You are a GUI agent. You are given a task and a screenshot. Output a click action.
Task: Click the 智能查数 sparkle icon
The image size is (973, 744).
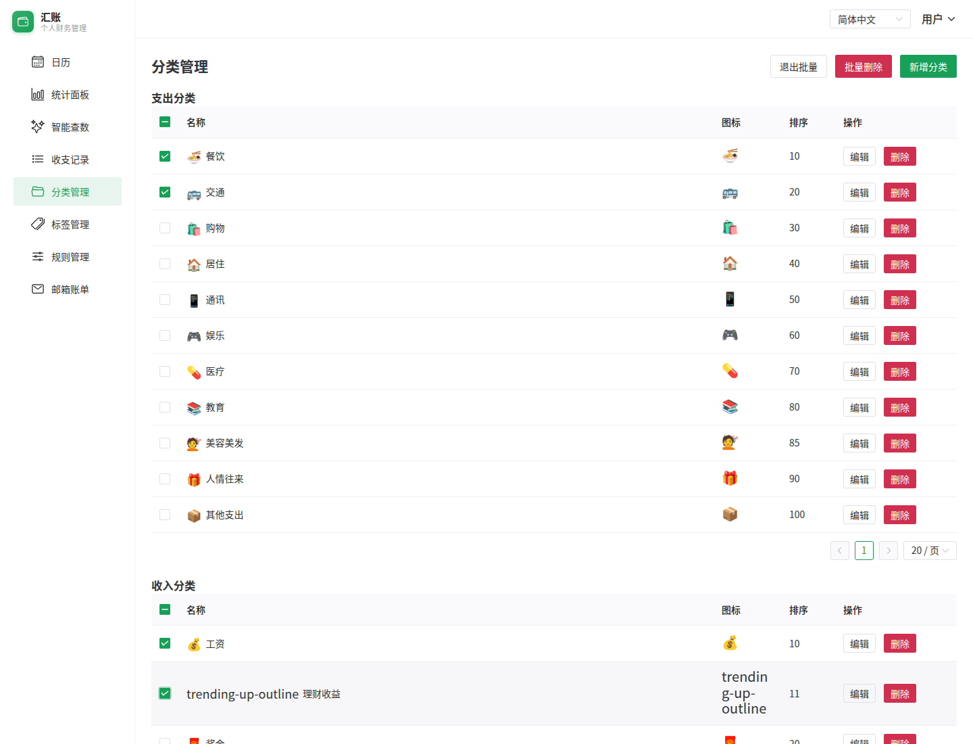[38, 127]
